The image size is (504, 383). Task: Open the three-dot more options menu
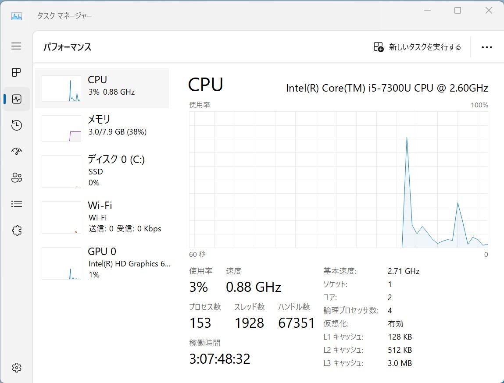tap(486, 47)
